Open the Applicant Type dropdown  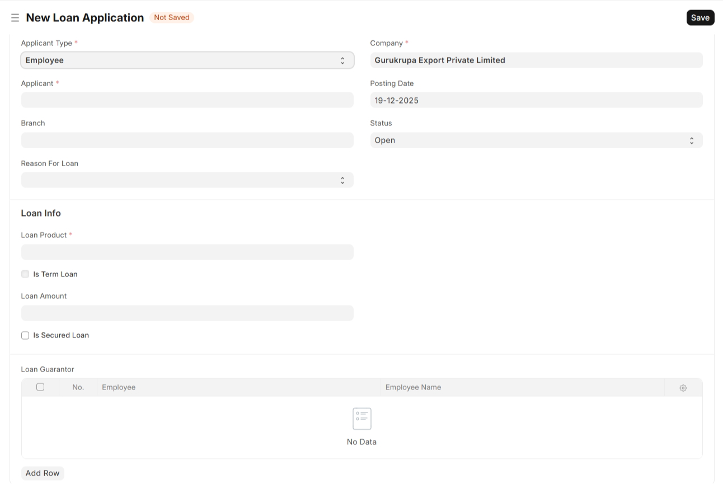coord(187,60)
